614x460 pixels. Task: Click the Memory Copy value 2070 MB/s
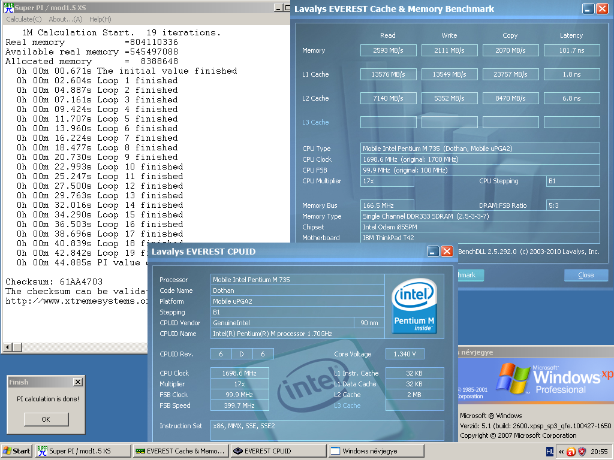tap(510, 50)
